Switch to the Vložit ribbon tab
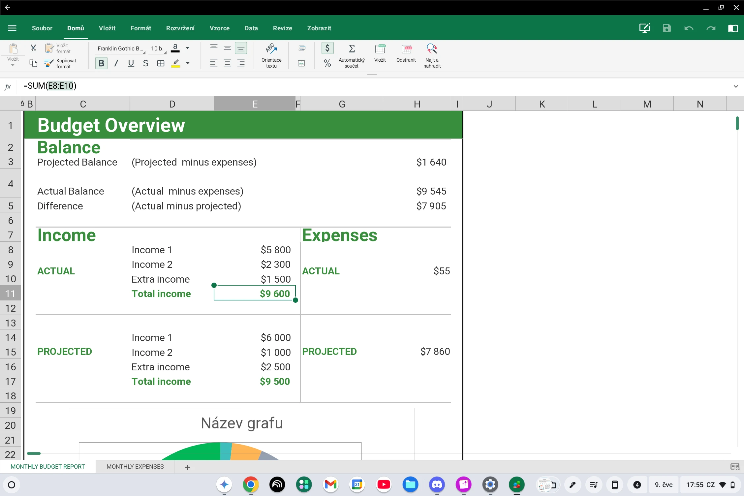The width and height of the screenshot is (744, 496). click(107, 28)
